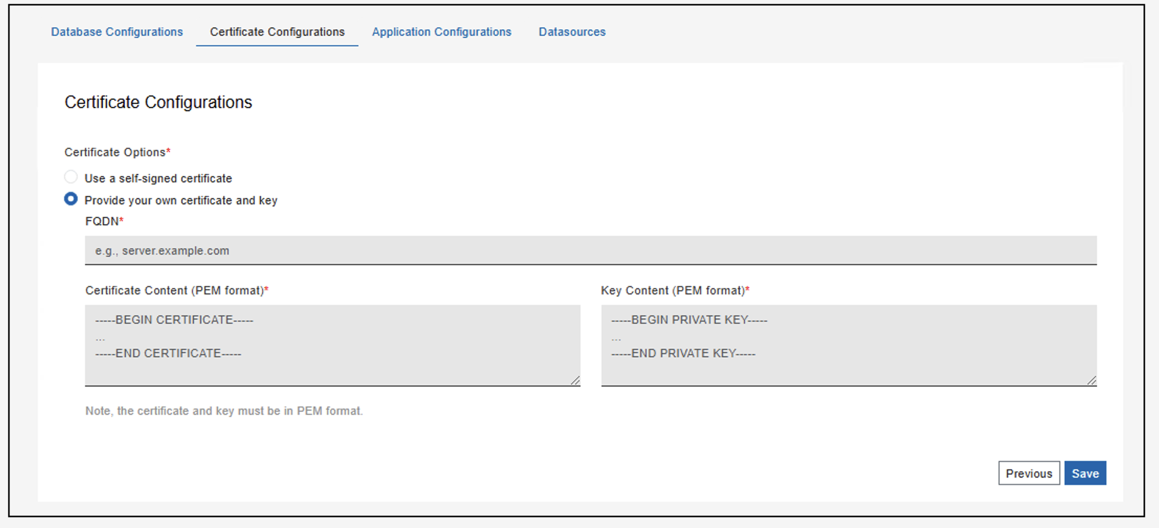
Task: Choose the provide your own certificate radio
Action: (x=71, y=199)
